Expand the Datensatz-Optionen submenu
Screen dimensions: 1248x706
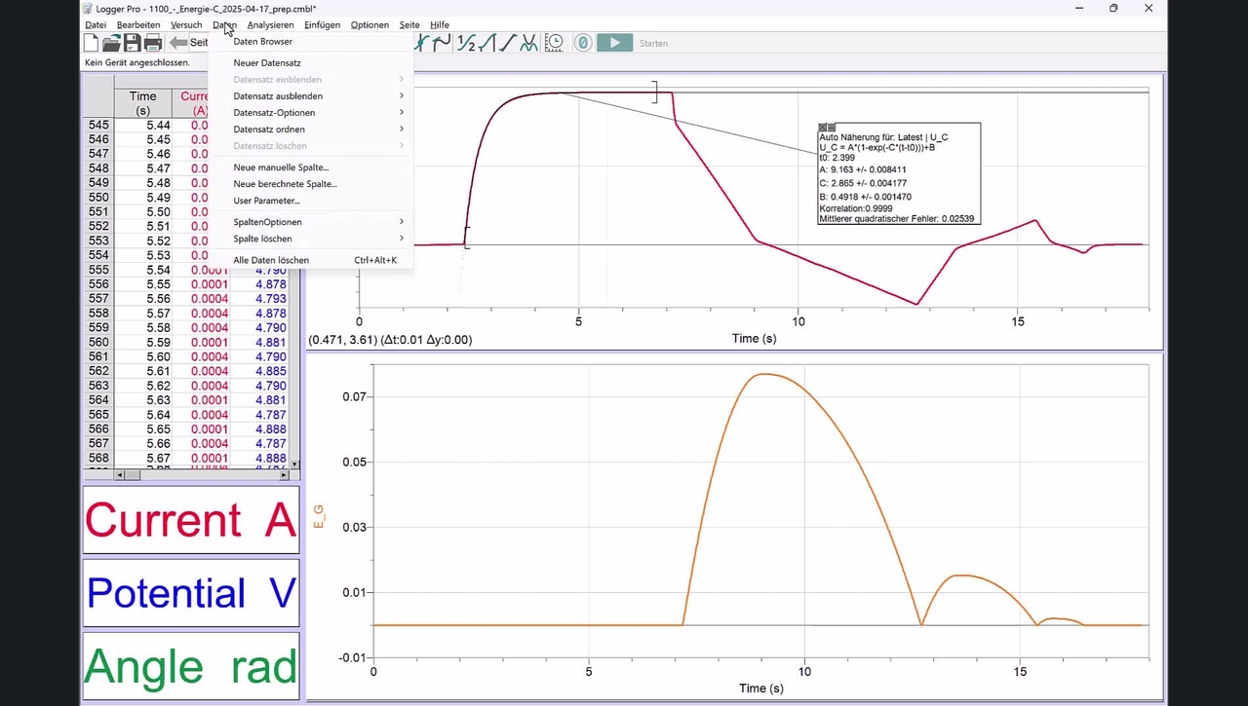pyautogui.click(x=311, y=113)
